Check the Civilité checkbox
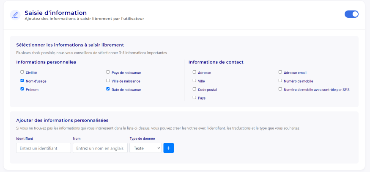 (22, 72)
